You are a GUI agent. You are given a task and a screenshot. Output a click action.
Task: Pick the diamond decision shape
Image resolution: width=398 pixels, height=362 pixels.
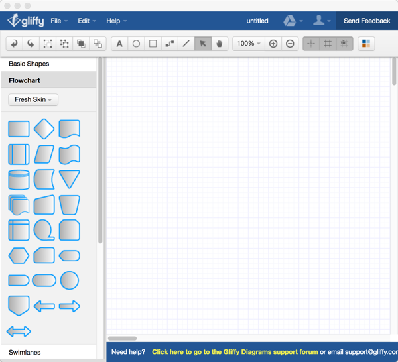pyautogui.click(x=44, y=129)
